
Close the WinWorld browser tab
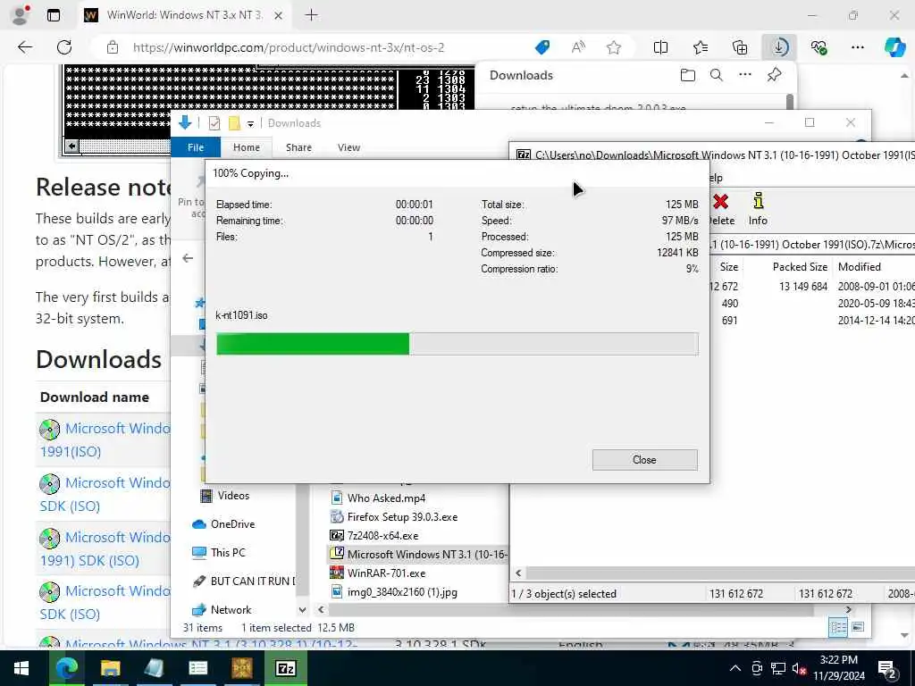(x=279, y=16)
